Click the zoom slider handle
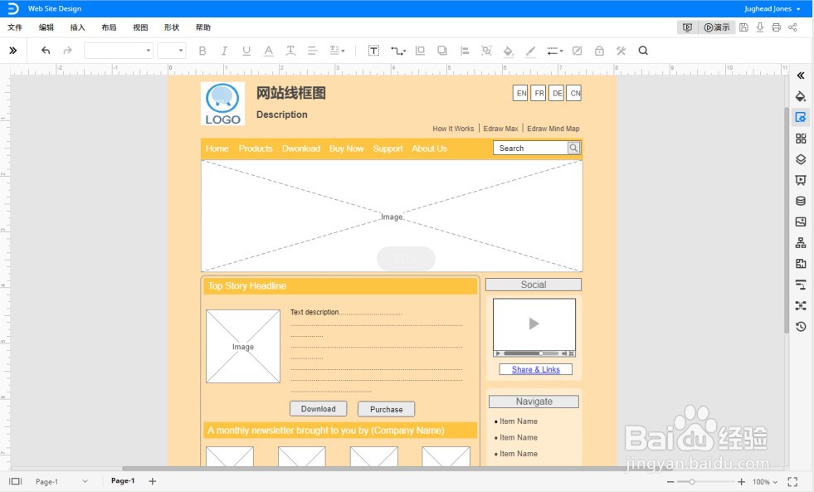Image resolution: width=814 pixels, height=492 pixels. click(x=692, y=481)
